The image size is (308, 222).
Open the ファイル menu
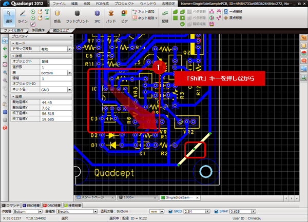coord(59,4)
